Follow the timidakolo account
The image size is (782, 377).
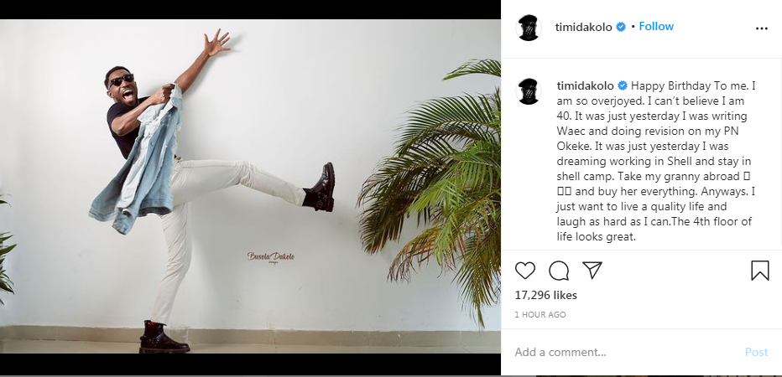(x=656, y=27)
